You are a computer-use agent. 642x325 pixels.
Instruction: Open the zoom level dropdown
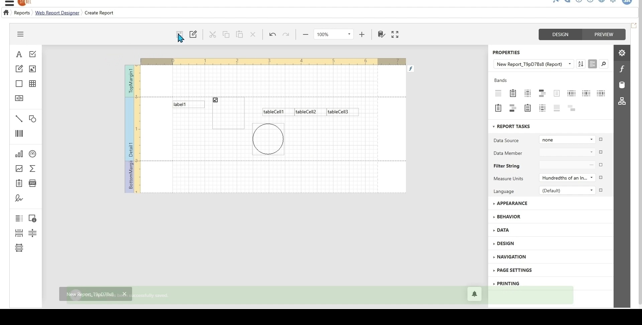click(349, 34)
